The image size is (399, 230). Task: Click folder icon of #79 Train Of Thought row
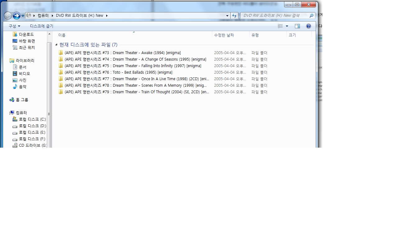(x=61, y=92)
